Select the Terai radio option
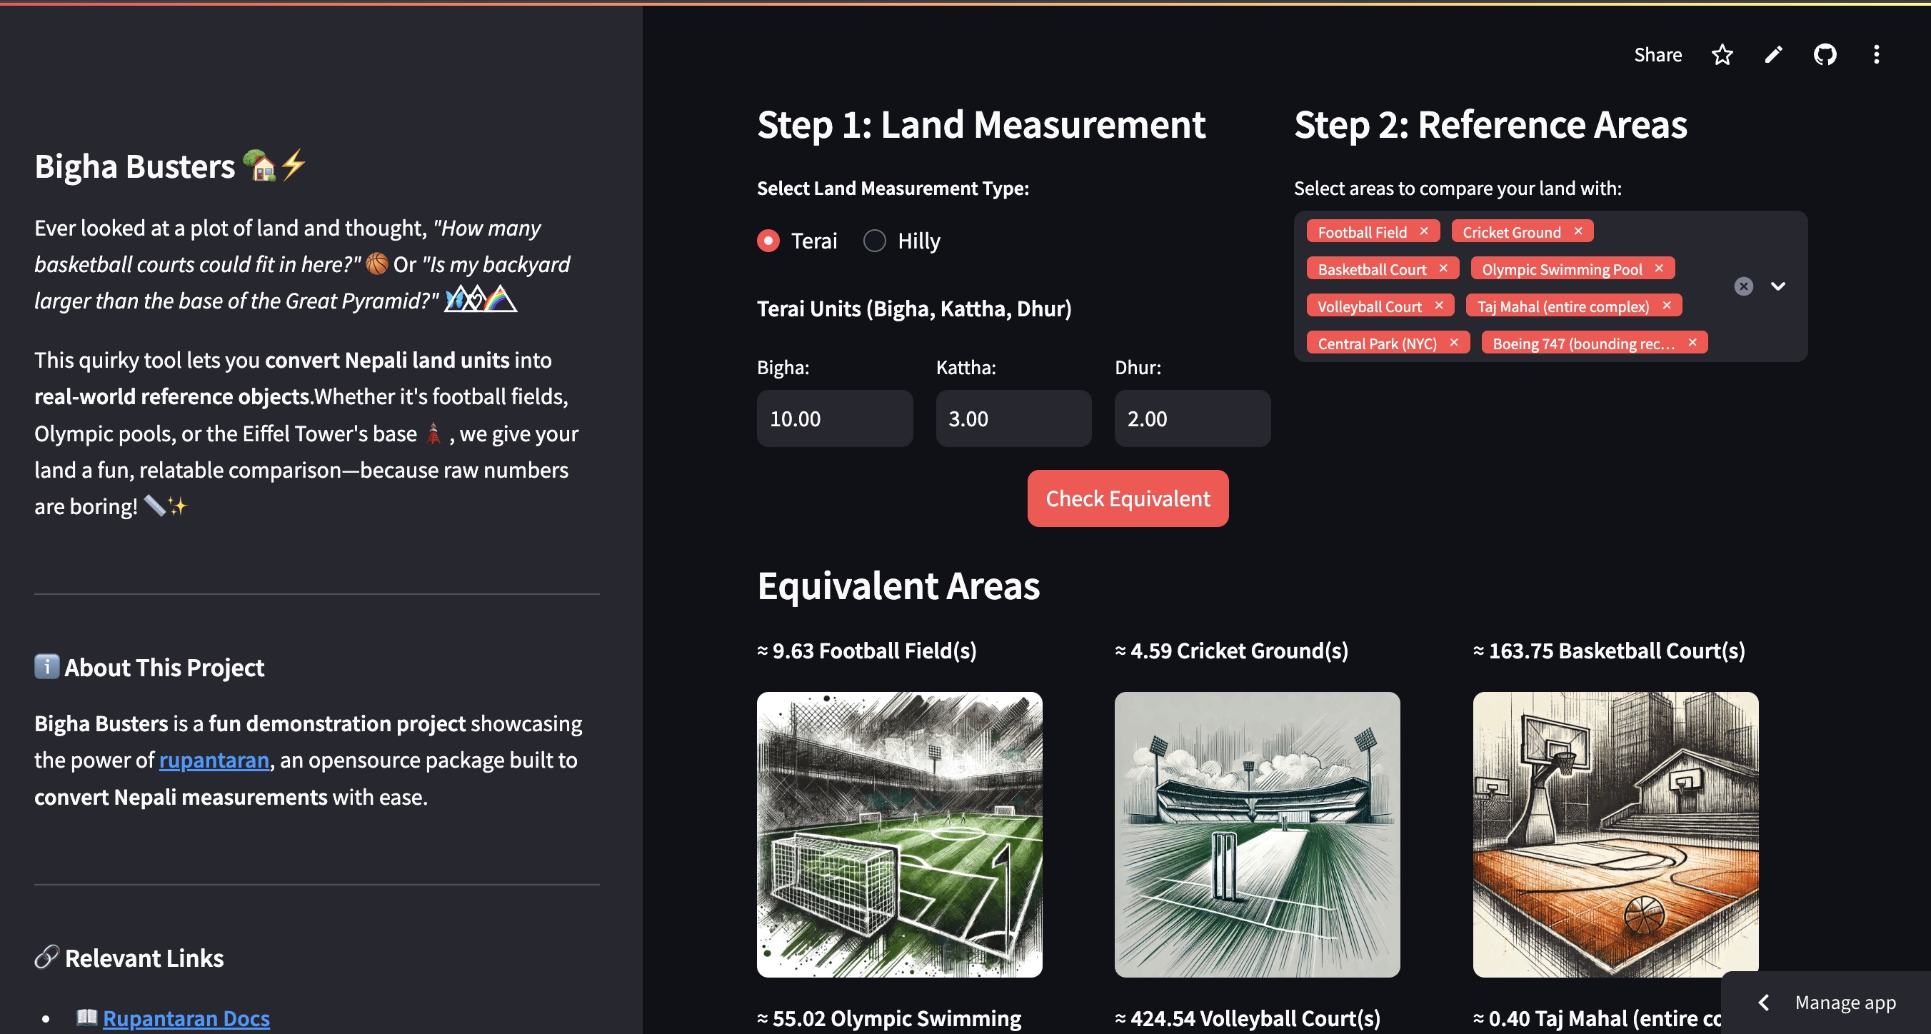 pyautogui.click(x=768, y=241)
